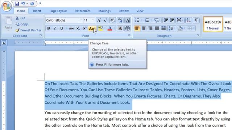Apply Character Border to text

[127, 20]
